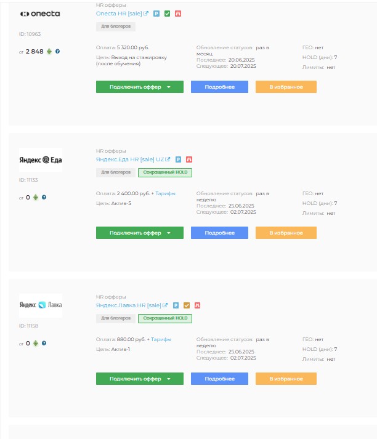The image size is (377, 439).
Task: Click blue P icon next to Яндекс.Еда HR
Action: pyautogui.click(x=178, y=159)
